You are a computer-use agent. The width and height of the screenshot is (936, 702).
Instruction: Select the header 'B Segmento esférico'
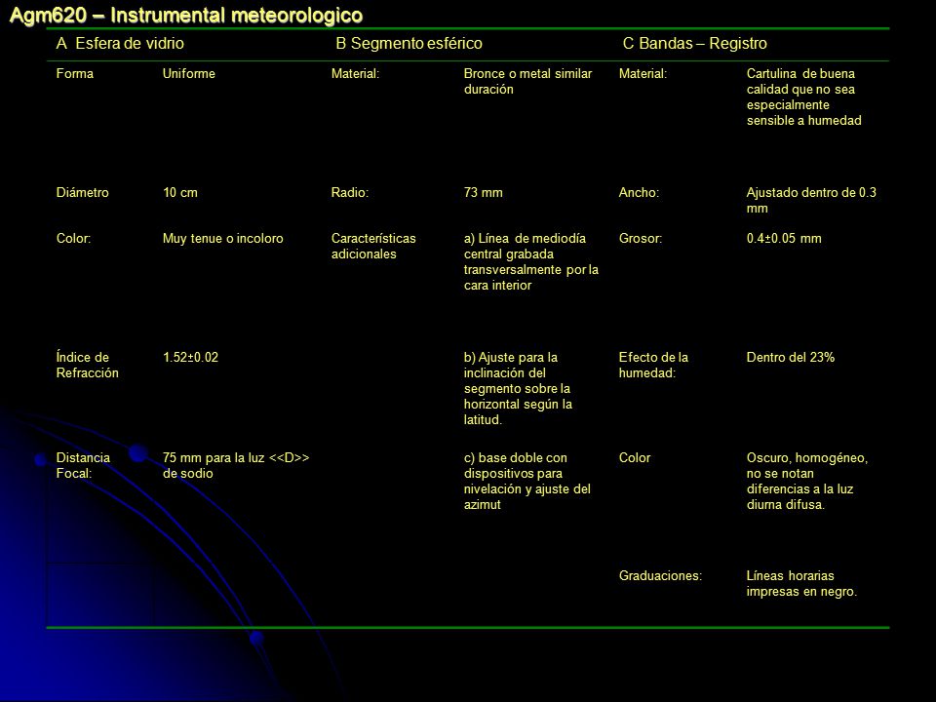point(409,44)
